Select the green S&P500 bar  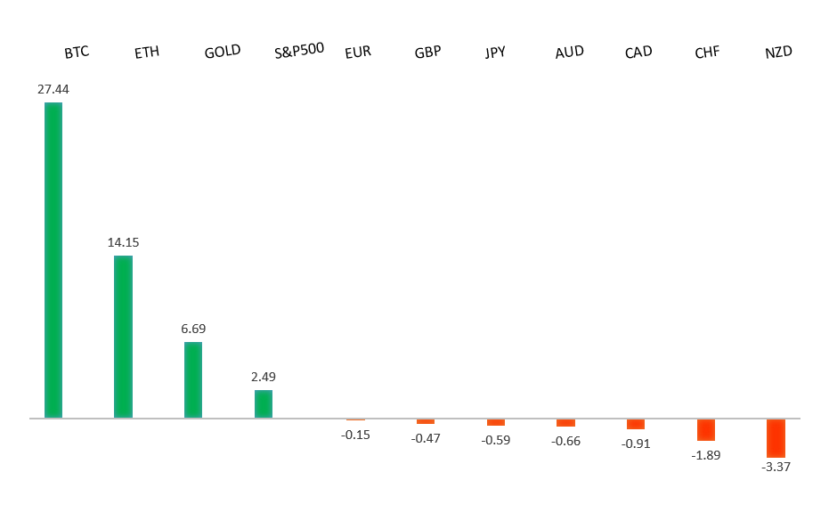click(x=264, y=403)
